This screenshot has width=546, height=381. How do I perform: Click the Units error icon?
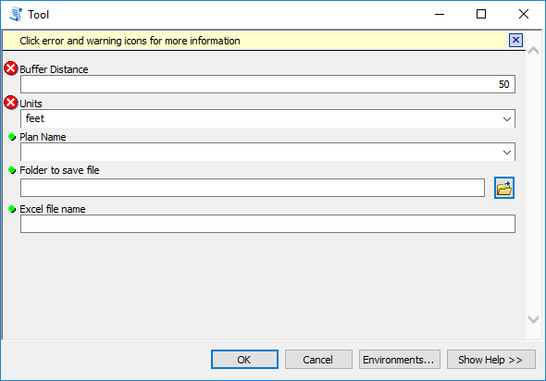coord(11,103)
